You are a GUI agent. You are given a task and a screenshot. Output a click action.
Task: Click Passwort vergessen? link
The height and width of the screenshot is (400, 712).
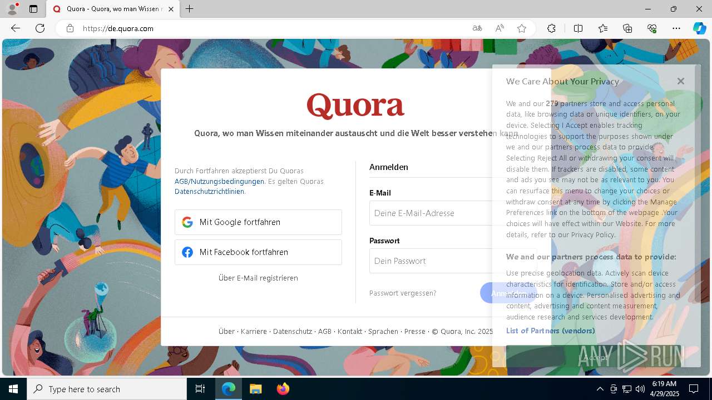click(403, 293)
